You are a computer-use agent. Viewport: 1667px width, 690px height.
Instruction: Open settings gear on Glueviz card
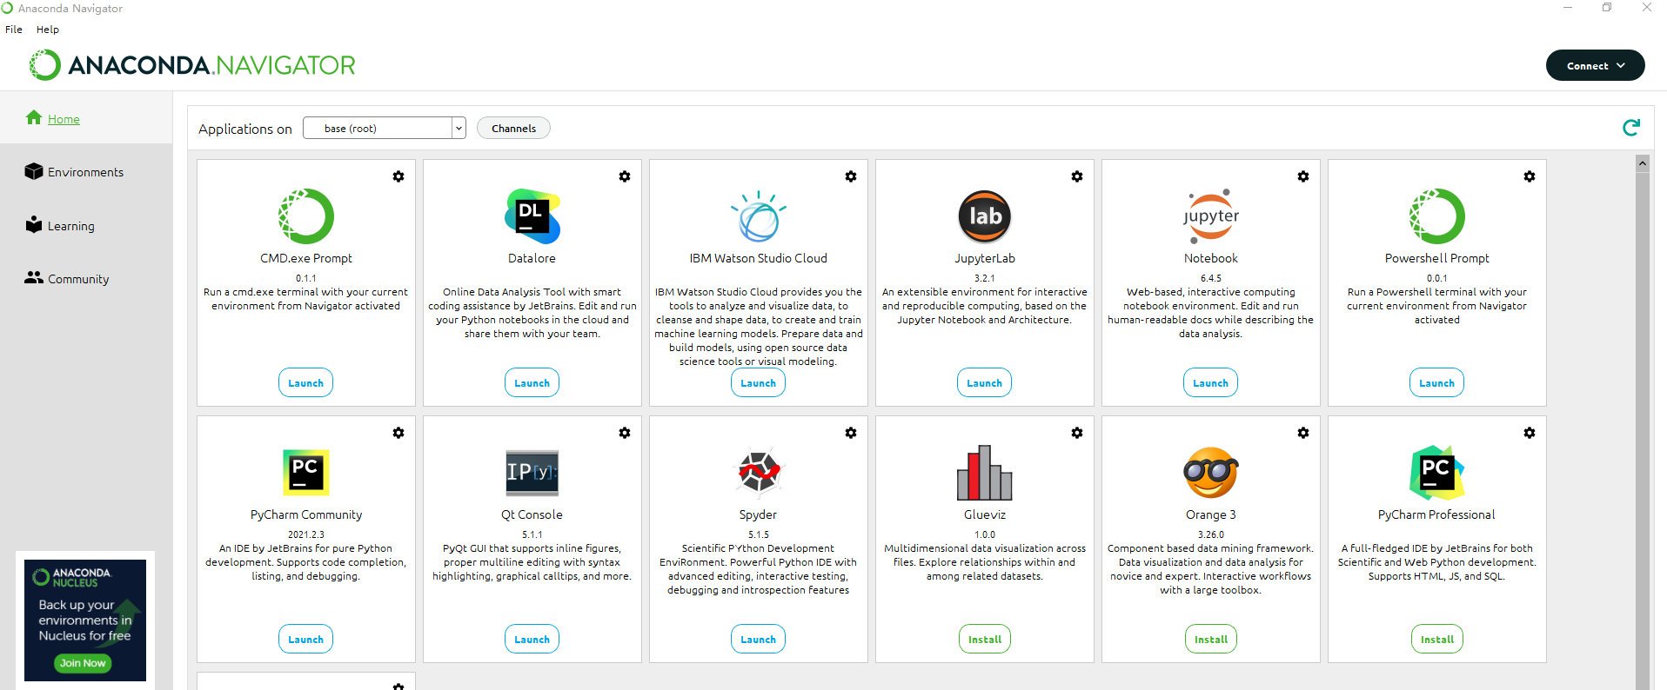pos(1077,433)
